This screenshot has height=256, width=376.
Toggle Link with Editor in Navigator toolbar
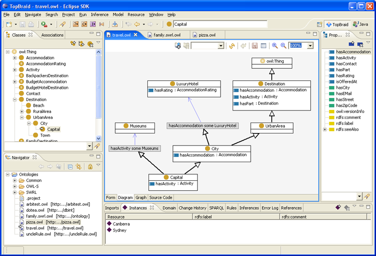tap(79, 167)
